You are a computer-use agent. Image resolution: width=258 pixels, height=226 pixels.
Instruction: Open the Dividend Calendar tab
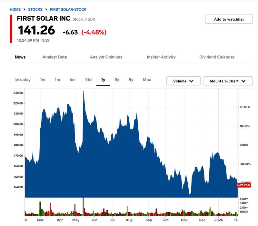point(217,57)
